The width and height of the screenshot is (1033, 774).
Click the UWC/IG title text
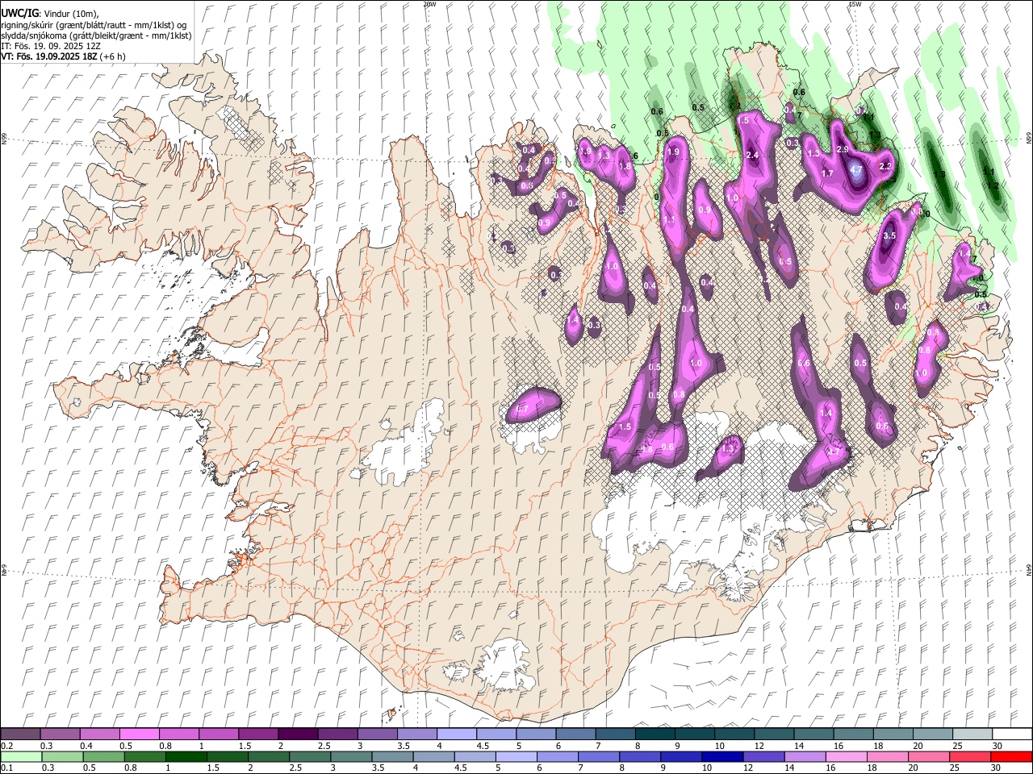coord(19,14)
